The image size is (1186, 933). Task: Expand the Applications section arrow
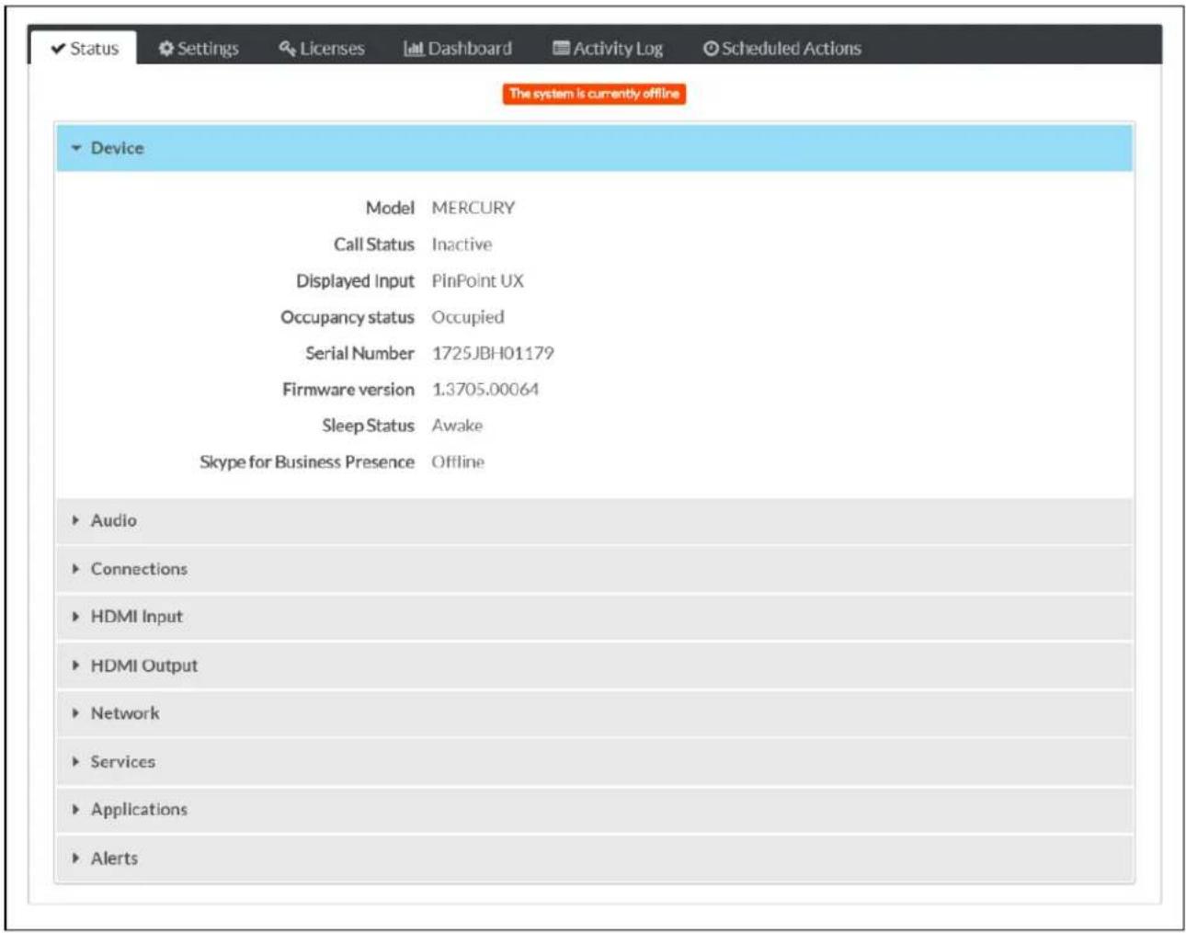coord(75,810)
